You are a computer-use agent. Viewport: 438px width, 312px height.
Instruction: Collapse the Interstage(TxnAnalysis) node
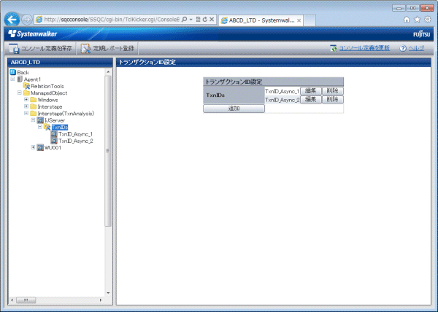pos(26,113)
